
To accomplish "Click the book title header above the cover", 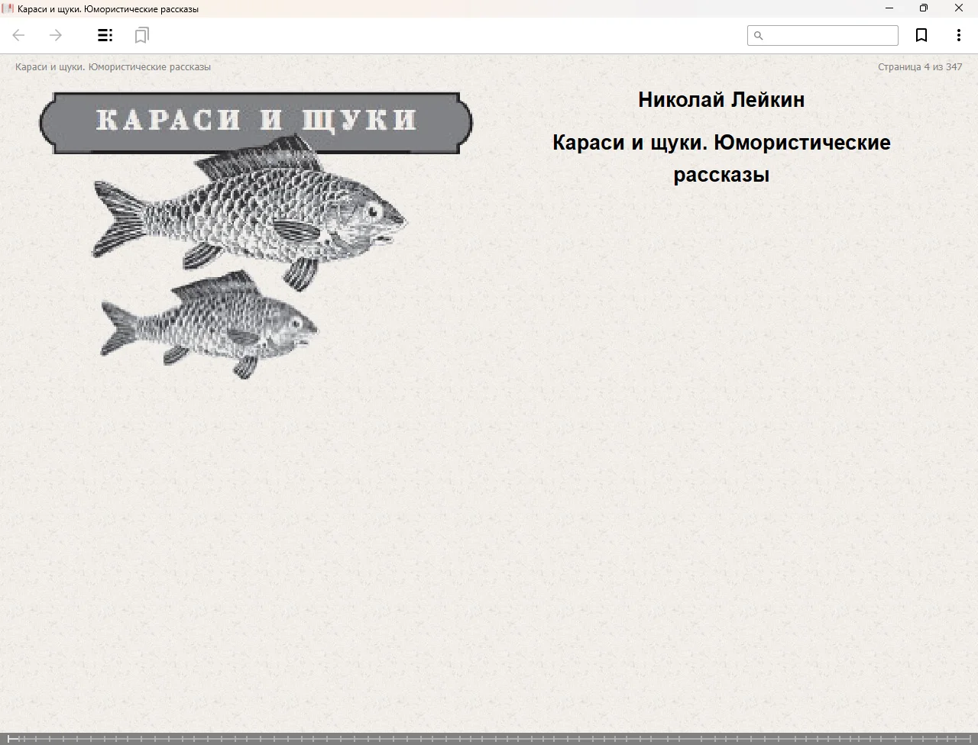I will coord(113,66).
